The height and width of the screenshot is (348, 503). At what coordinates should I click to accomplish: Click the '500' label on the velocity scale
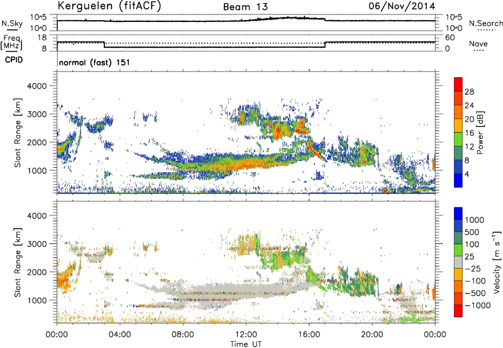pos(473,232)
